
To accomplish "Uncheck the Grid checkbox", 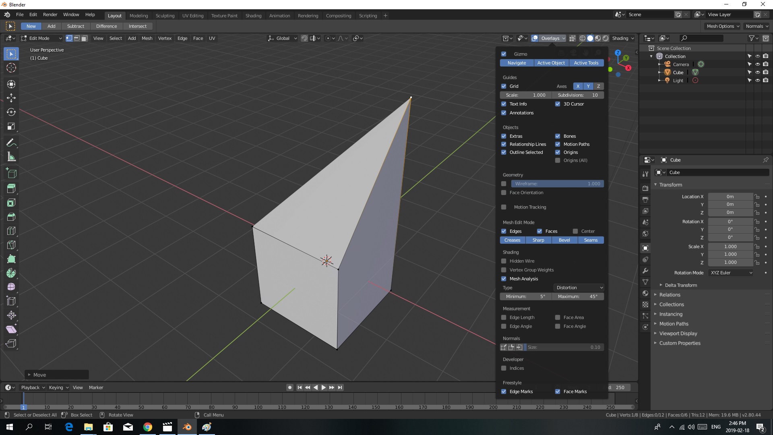I will (504, 86).
